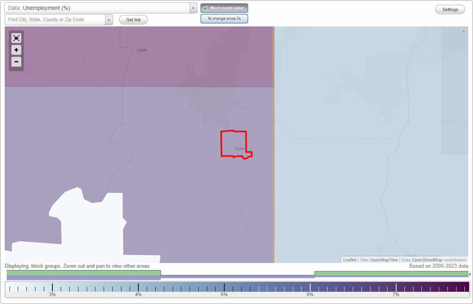Viewport: 473px width, 304px height.
Task: Click the green checkmark on Most recent value
Action: click(x=205, y=7)
